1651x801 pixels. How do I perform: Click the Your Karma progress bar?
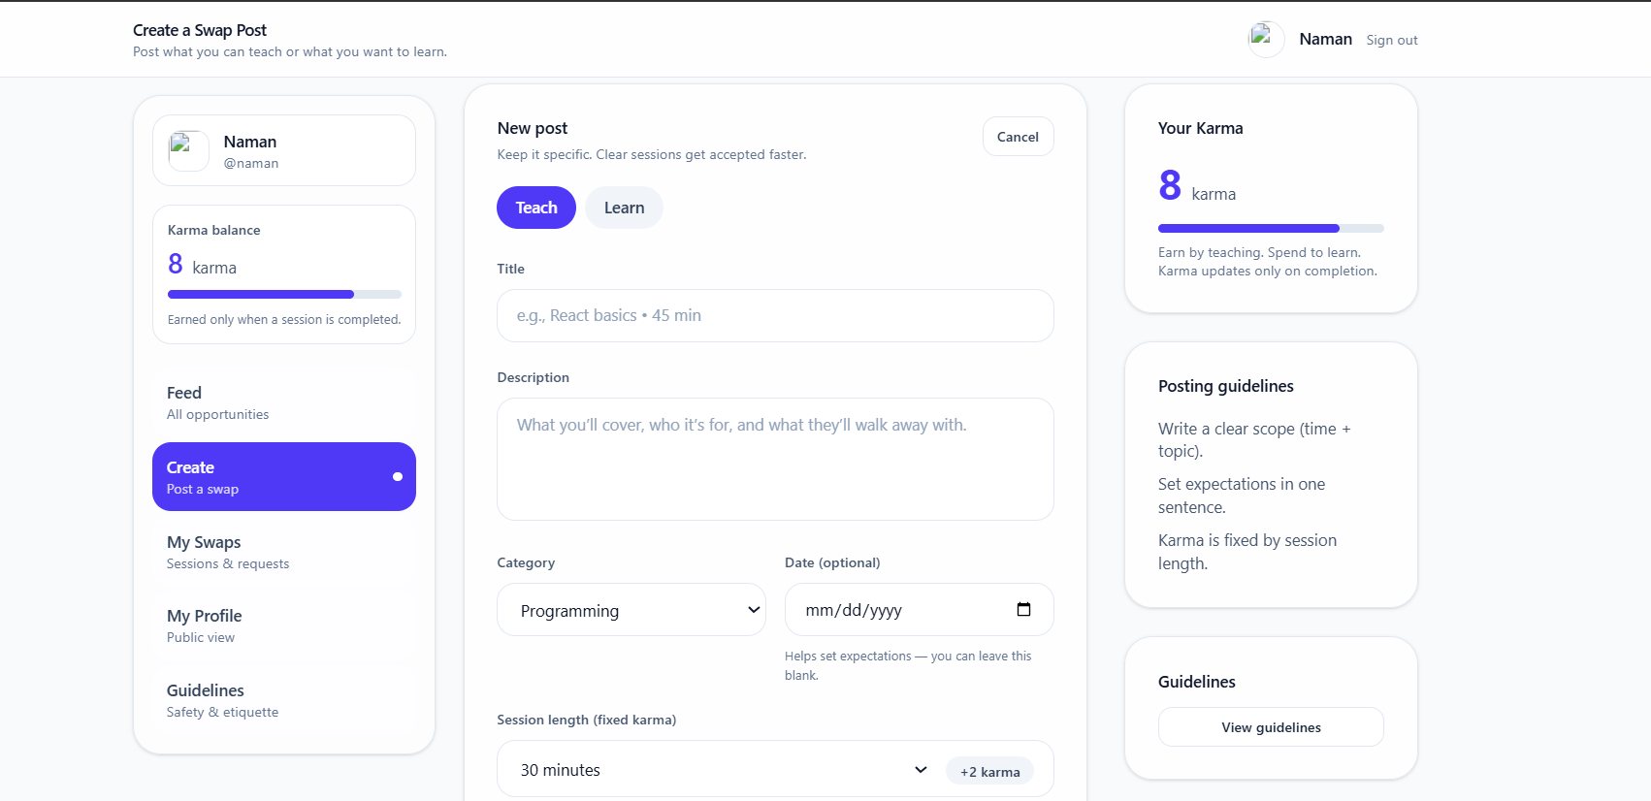coord(1271,229)
